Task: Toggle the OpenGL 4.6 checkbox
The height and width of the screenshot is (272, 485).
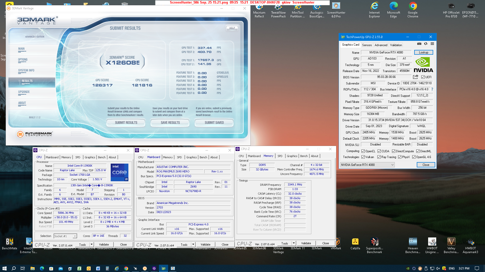Action: (414, 157)
